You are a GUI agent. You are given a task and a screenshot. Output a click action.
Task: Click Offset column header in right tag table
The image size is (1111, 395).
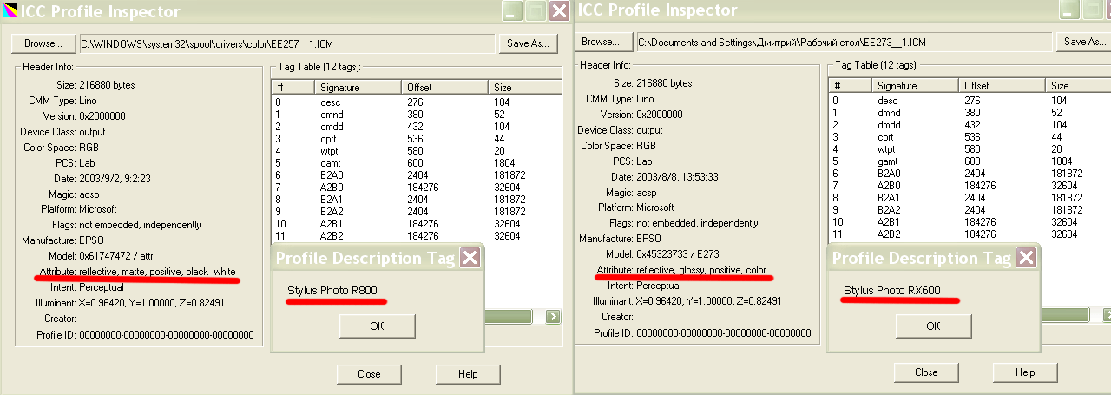(x=1003, y=86)
